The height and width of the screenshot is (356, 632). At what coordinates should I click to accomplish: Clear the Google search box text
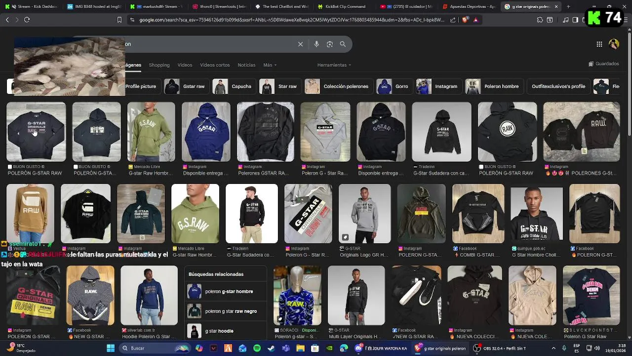(300, 44)
